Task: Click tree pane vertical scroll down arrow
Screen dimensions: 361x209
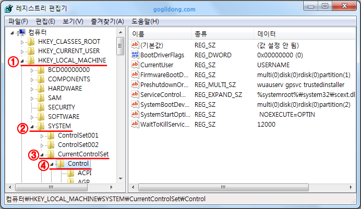Action: click(121, 179)
